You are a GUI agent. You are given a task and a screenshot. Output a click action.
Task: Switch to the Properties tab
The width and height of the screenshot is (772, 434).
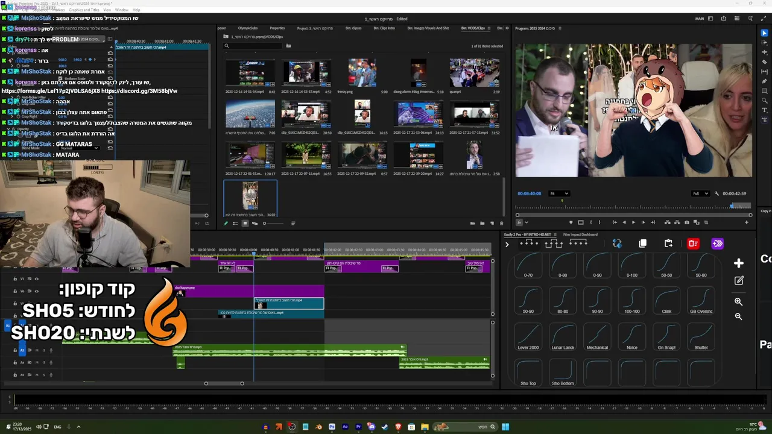click(277, 28)
